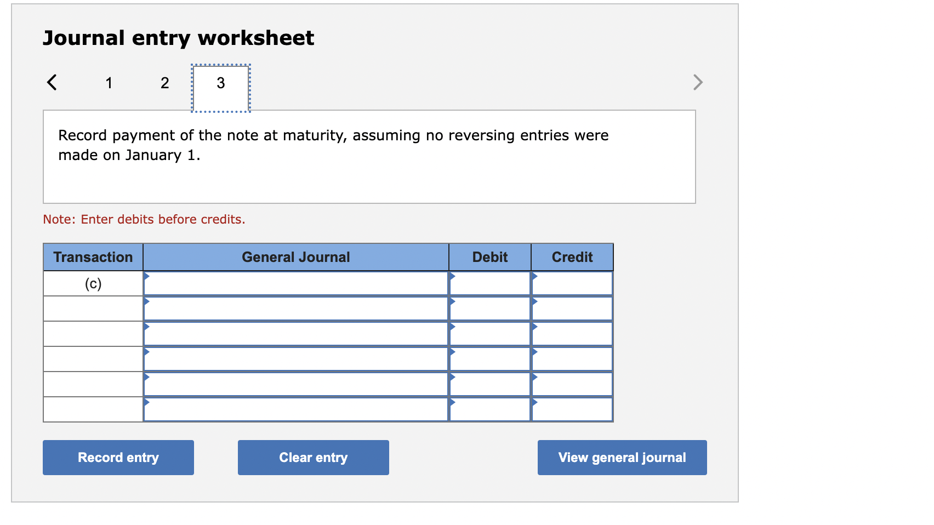Open General Journal account dropdown in third row

point(296,334)
